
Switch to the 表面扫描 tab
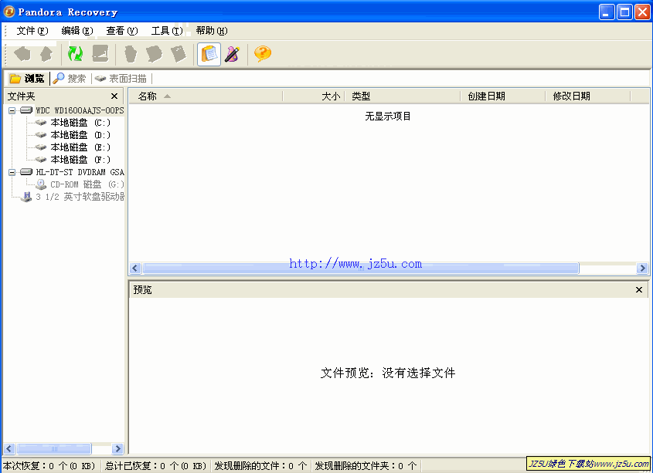click(121, 79)
